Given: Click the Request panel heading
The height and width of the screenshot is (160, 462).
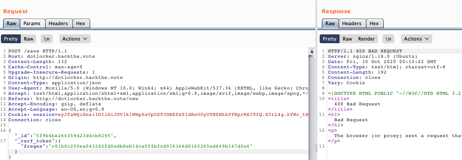Looking at the screenshot, I should click(15, 11).
